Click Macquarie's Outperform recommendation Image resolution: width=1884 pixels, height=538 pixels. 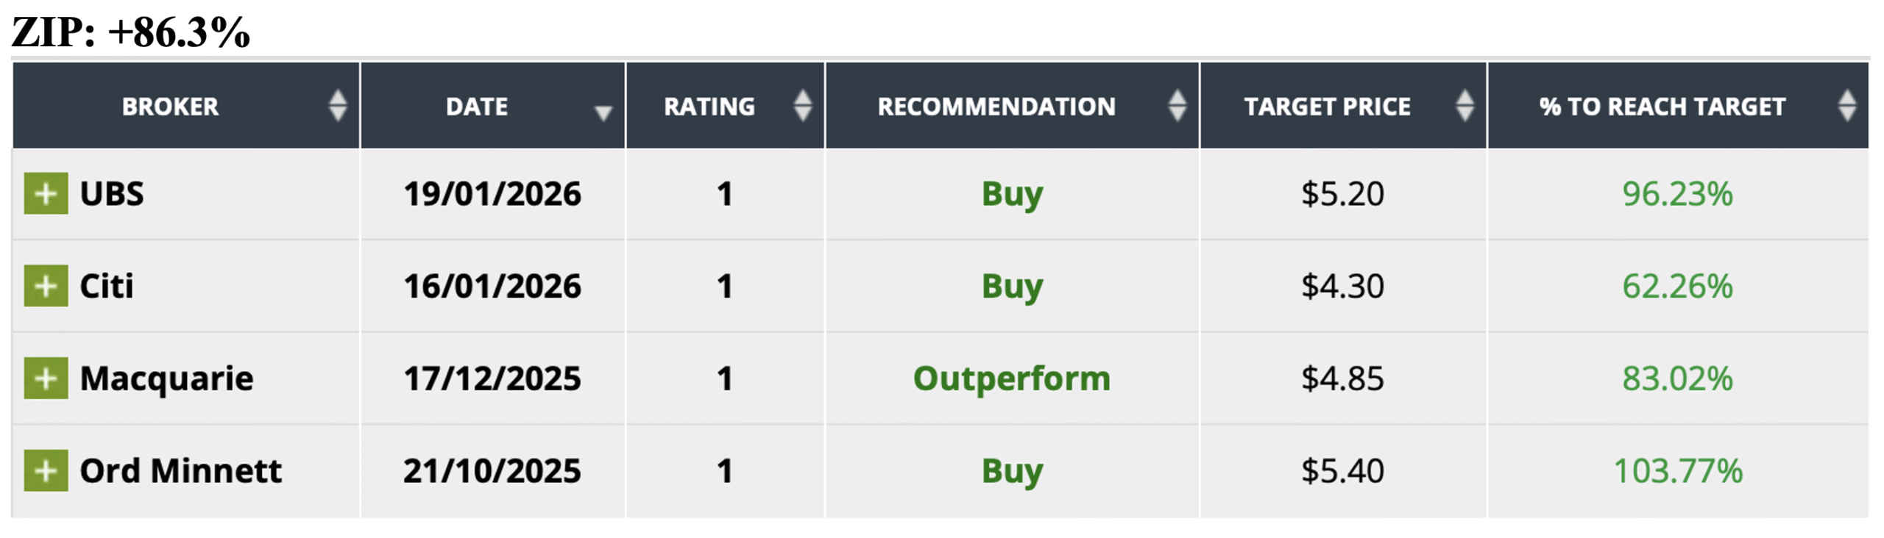1011,379
